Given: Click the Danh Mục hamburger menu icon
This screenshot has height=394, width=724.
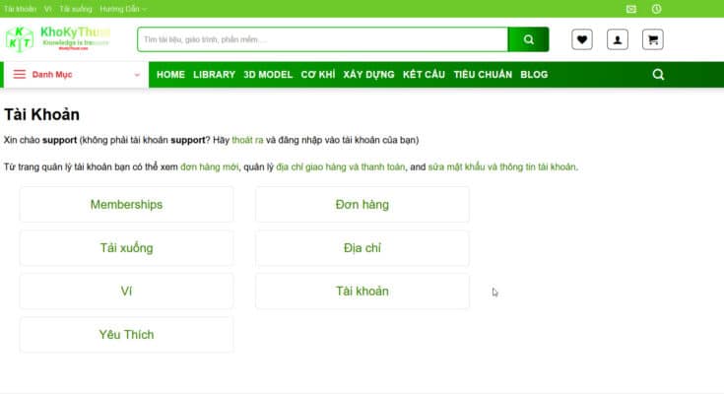Looking at the screenshot, I should tap(20, 74).
